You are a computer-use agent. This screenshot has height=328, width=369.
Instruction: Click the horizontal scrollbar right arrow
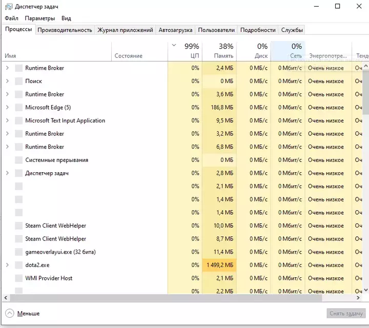pos(358,298)
